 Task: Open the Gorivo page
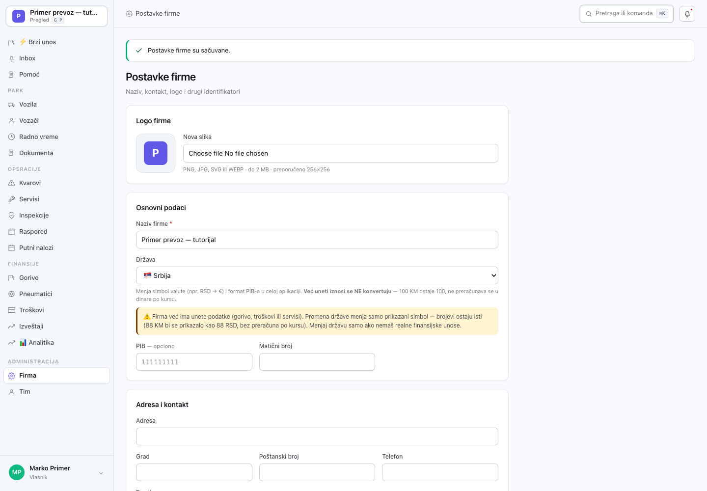click(56, 278)
